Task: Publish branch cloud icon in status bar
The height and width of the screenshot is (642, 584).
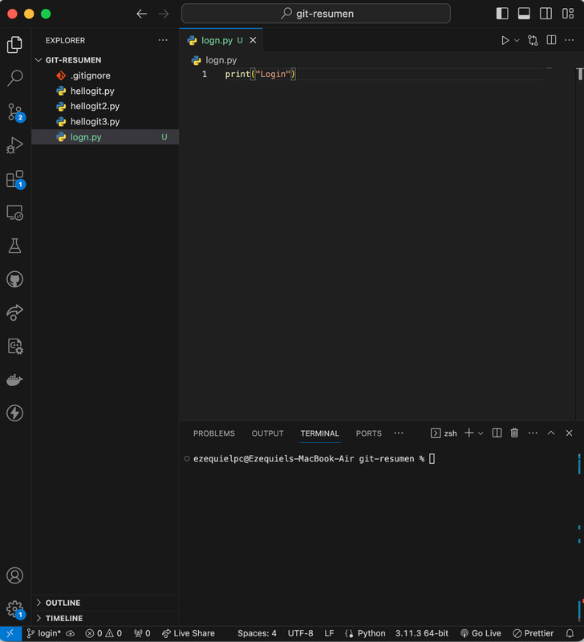Action: point(71,633)
